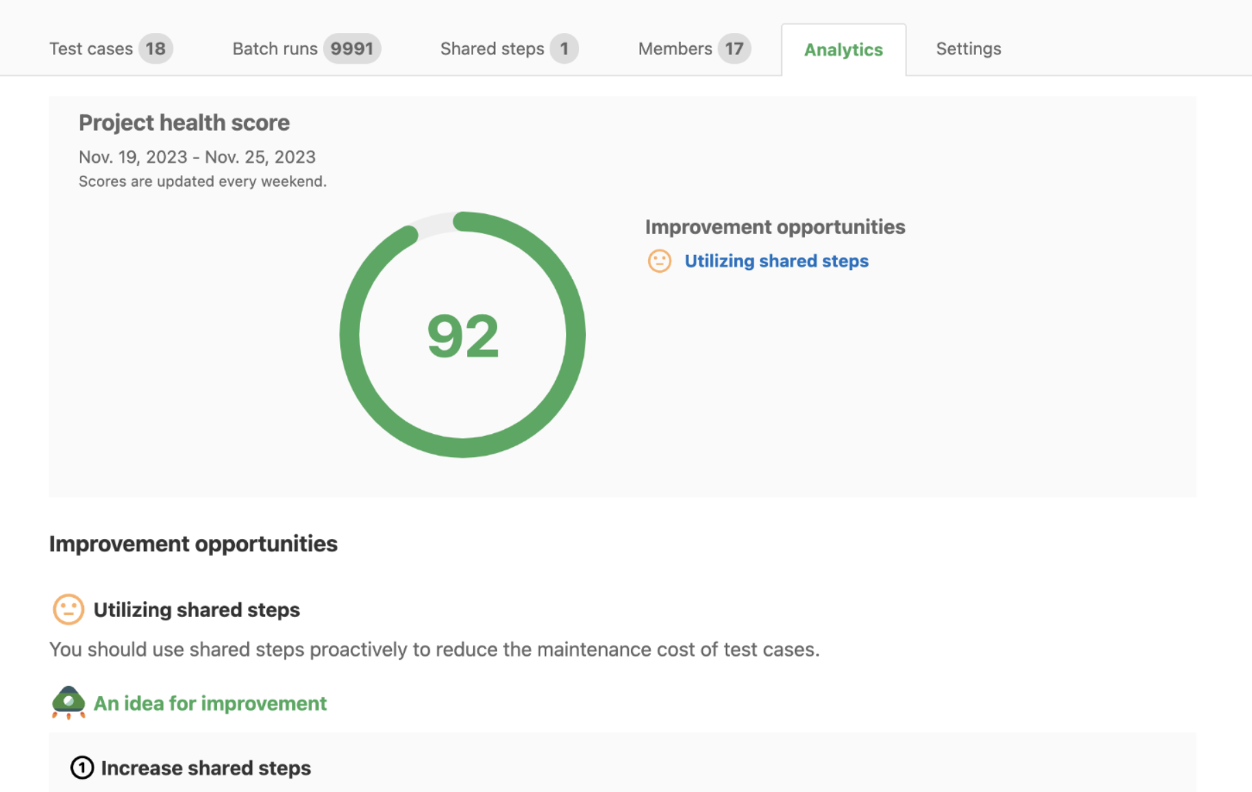Click the 9991 badge beside Batch runs
The height and width of the screenshot is (792, 1252).
coord(352,49)
